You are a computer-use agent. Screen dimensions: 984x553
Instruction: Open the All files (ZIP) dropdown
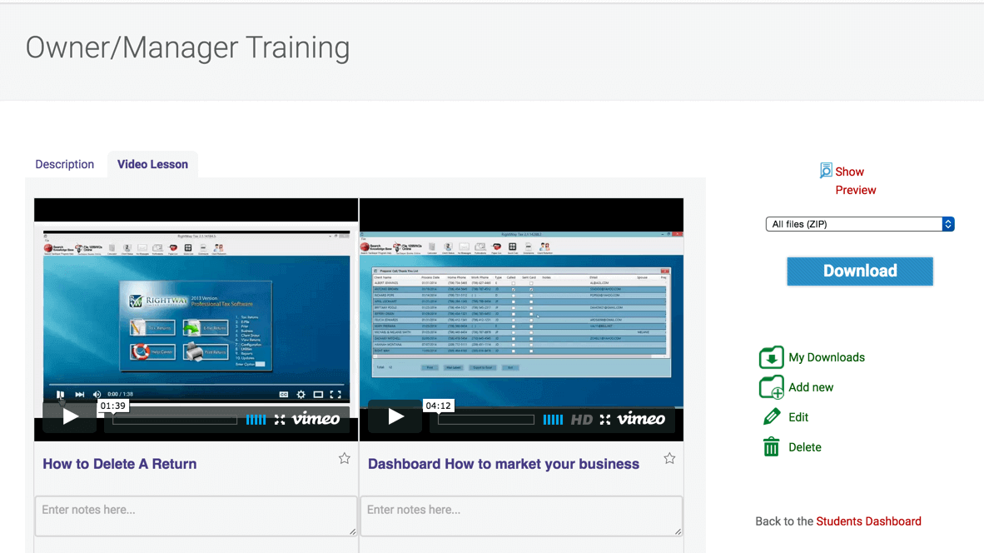click(859, 224)
